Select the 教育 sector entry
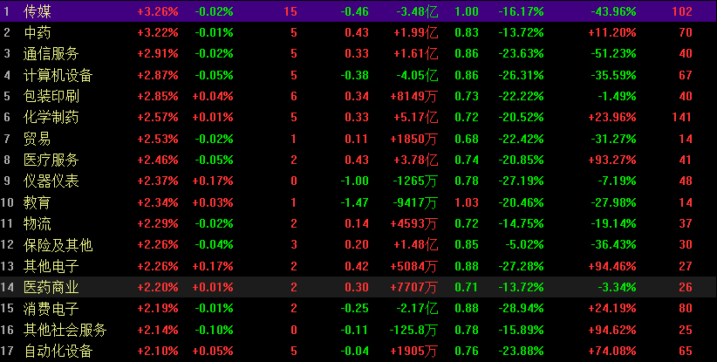 (x=37, y=202)
